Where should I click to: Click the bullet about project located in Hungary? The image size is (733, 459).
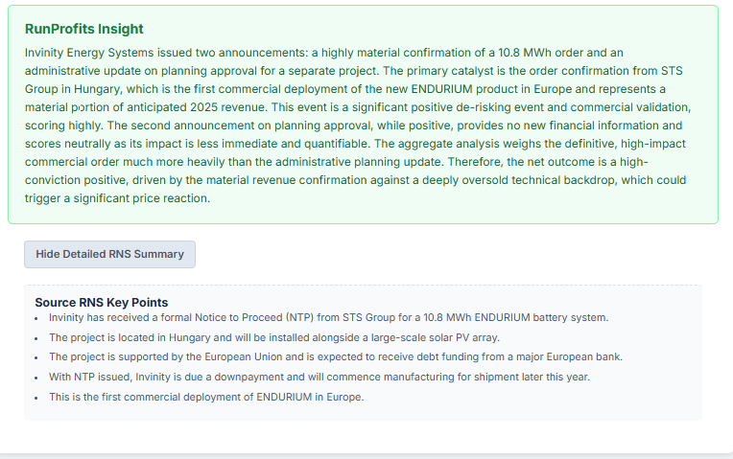(x=274, y=337)
